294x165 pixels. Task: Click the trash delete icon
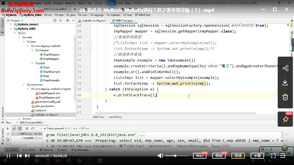pos(285,97)
